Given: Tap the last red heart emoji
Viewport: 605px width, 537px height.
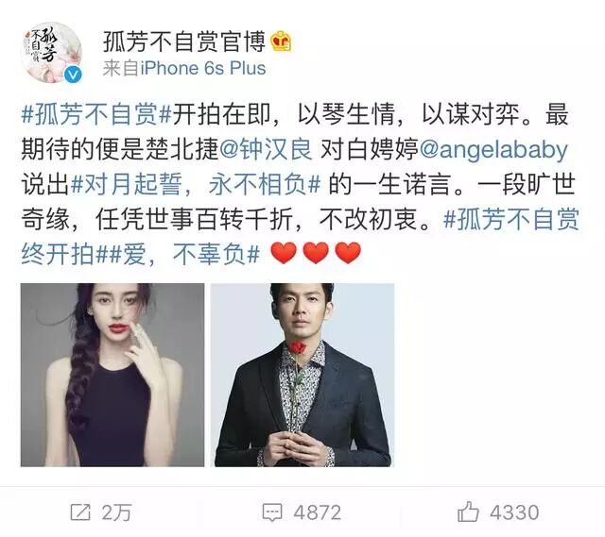Looking at the screenshot, I should (348, 253).
